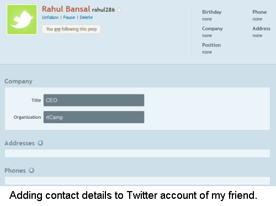Click the Title field containing CEO
This screenshot has height=206, width=276.
pyautogui.click(x=94, y=100)
